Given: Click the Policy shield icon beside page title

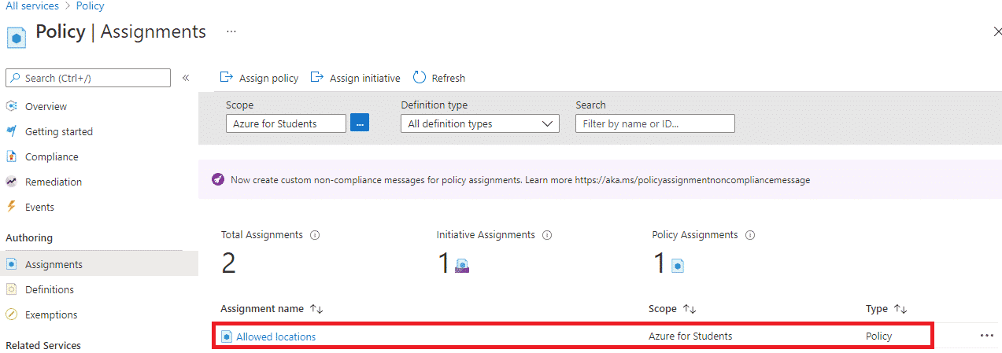Looking at the screenshot, I should coord(17,37).
